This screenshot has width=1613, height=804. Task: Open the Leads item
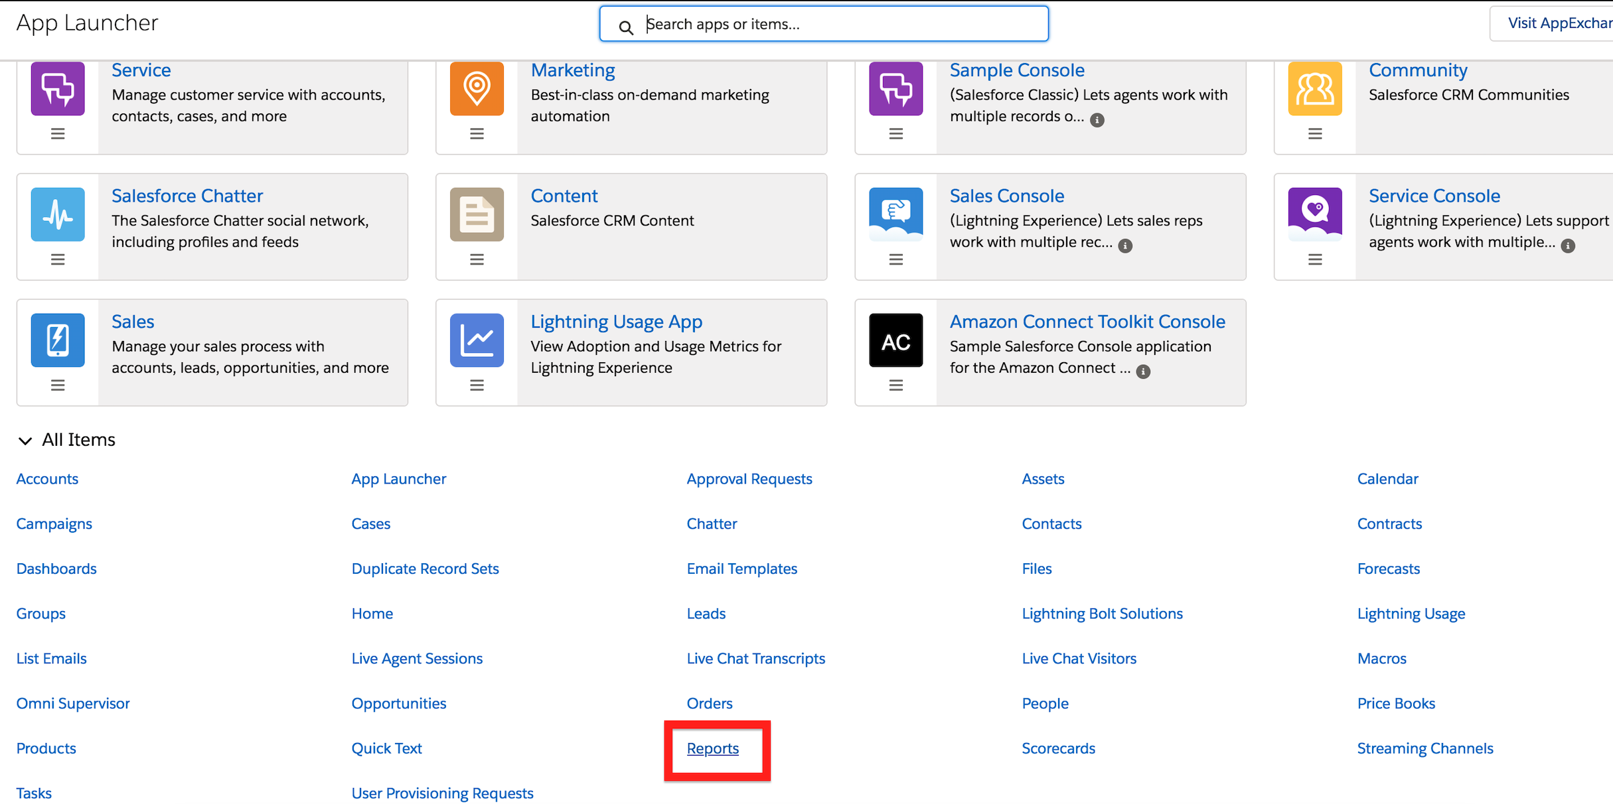(706, 614)
